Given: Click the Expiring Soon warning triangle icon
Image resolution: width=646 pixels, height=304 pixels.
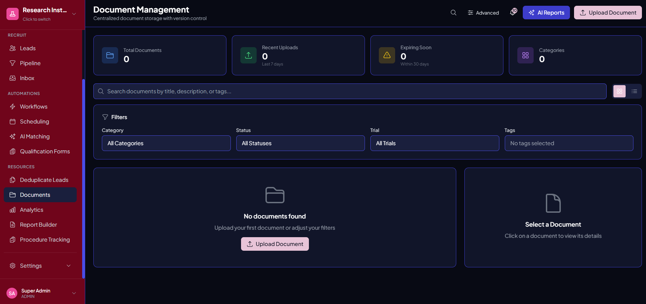Looking at the screenshot, I should pyautogui.click(x=387, y=55).
